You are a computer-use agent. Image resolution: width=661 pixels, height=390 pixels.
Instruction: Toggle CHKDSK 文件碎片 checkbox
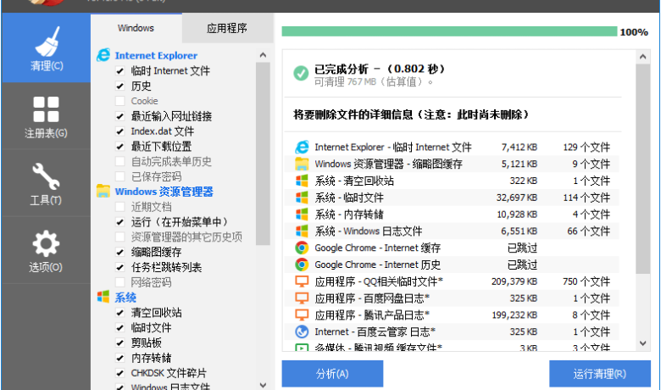120,373
